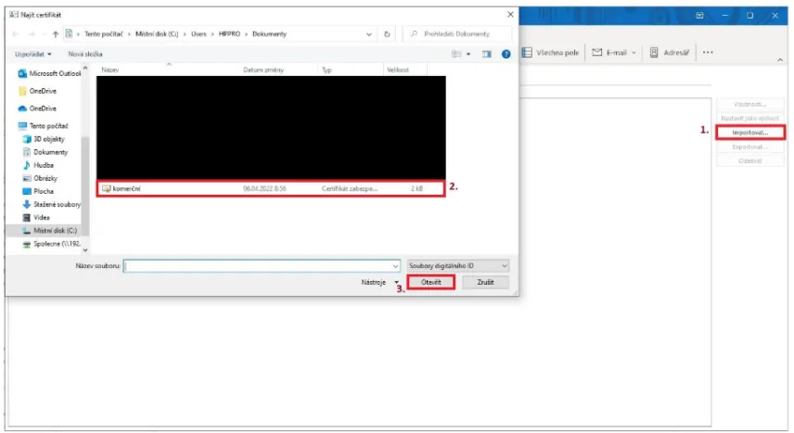794x433 pixels.
Task: Open the view options dropdown arrow
Action: [467, 54]
